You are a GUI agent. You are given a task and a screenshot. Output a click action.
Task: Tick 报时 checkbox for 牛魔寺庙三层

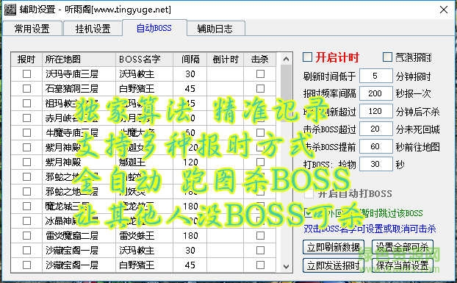[26, 132]
